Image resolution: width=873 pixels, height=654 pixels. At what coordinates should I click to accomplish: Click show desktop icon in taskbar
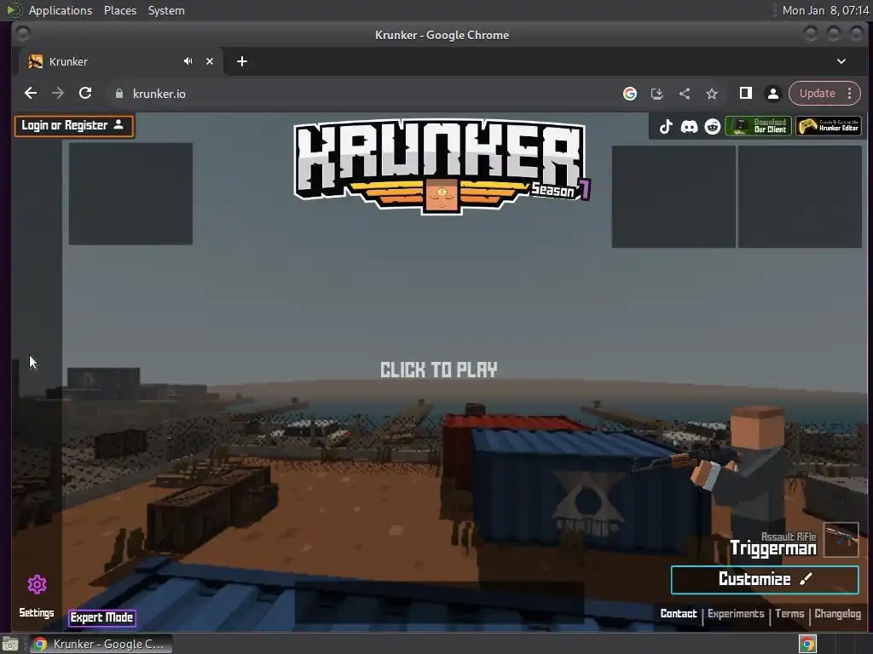point(10,644)
